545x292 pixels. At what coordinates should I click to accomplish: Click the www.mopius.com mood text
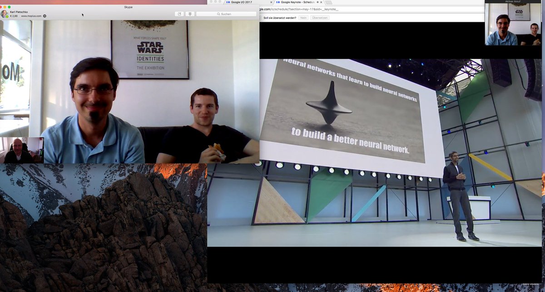pyautogui.click(x=31, y=16)
